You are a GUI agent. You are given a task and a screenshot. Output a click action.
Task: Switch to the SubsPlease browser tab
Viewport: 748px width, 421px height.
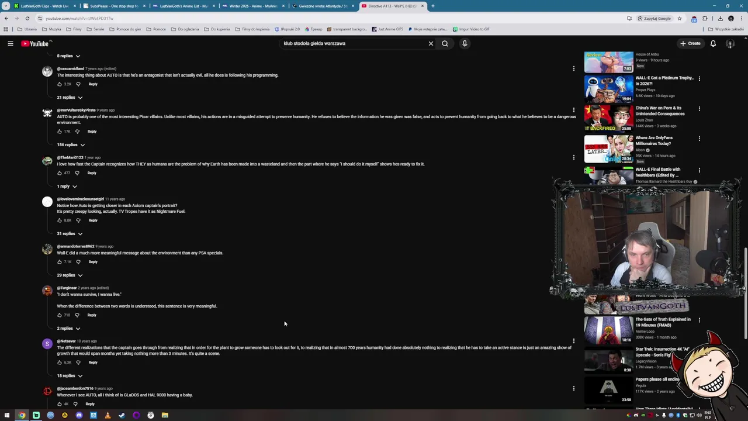[114, 6]
